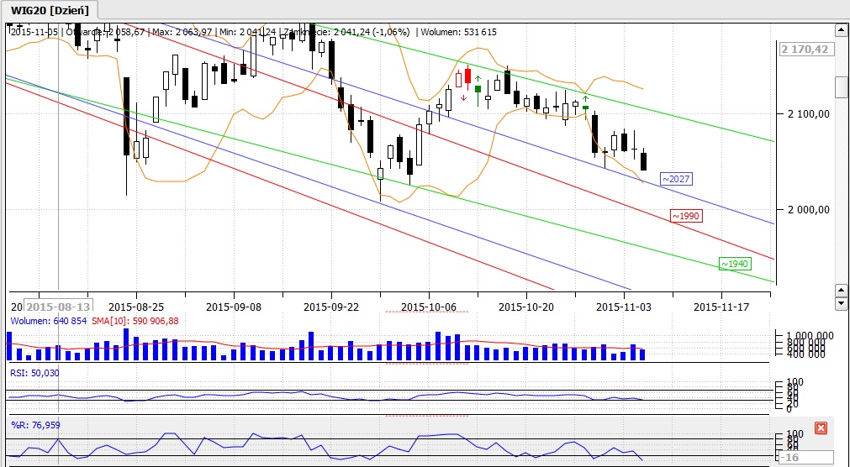Select the RSI indicator label
The height and width of the screenshot is (467, 850).
coord(34,372)
